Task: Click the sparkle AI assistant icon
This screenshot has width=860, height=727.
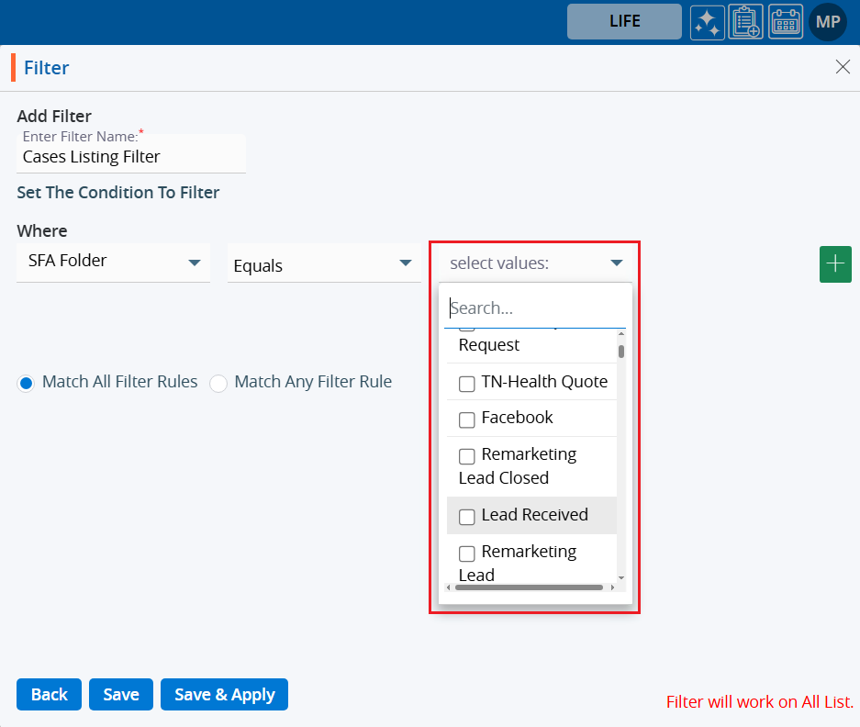Action: (708, 22)
